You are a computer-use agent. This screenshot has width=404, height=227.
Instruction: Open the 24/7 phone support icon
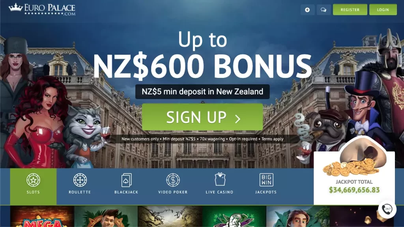[387, 209]
